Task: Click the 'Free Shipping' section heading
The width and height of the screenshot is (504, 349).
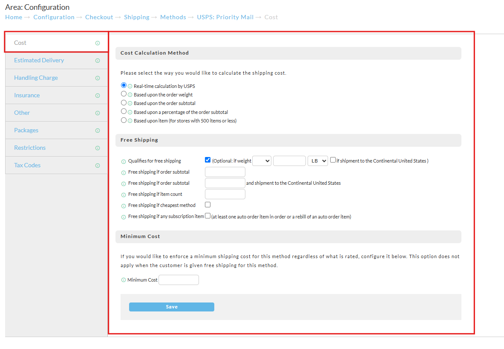Action: (139, 140)
